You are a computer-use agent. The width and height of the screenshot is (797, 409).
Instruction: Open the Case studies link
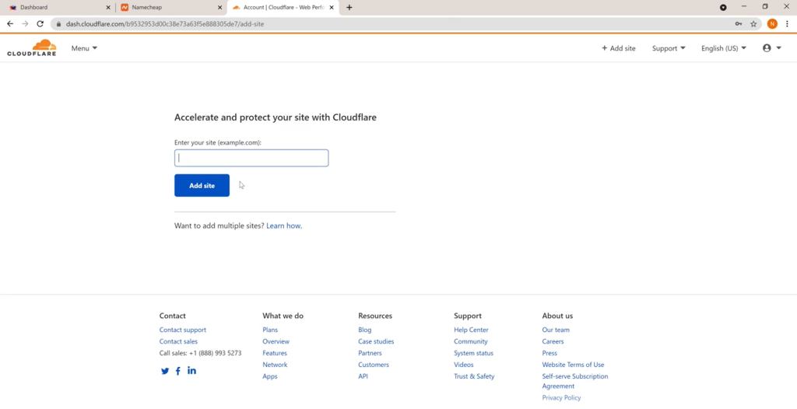point(376,341)
